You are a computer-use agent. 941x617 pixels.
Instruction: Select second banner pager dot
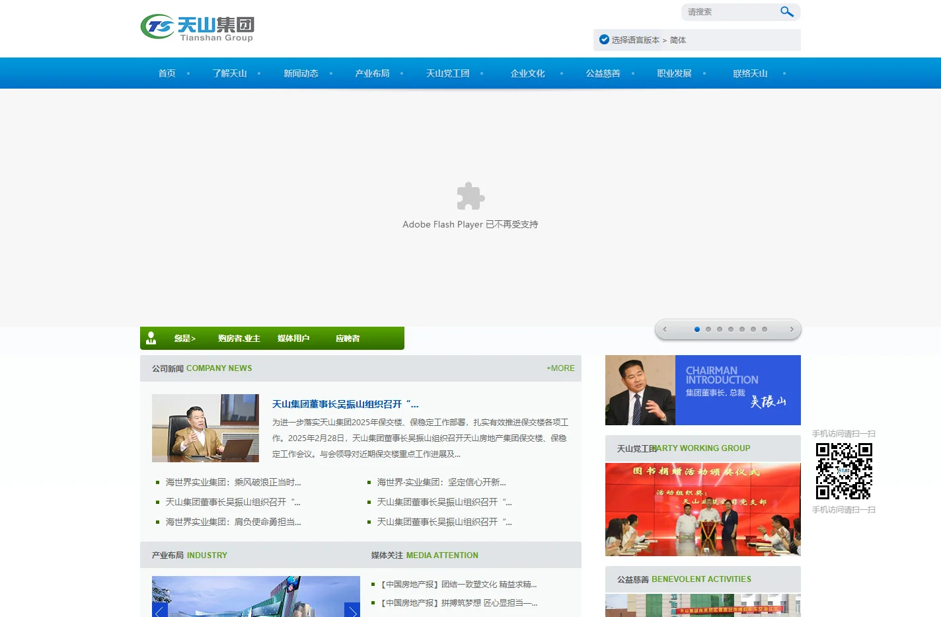[708, 329]
